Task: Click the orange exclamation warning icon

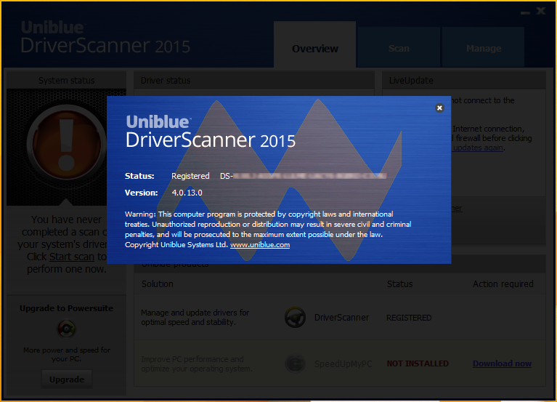Action: point(66,144)
